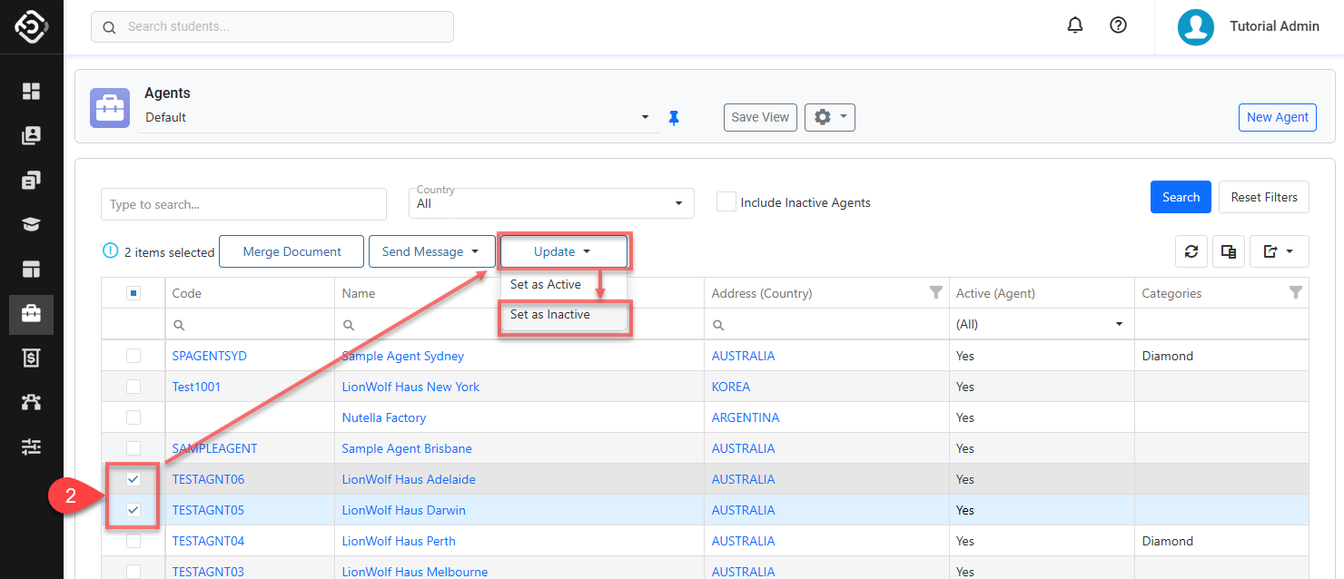Open the Active (Agent) filter dropdown
The image size is (1344, 579).
coord(1040,324)
